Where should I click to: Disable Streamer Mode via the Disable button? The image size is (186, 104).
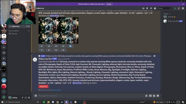tap(109, 4)
